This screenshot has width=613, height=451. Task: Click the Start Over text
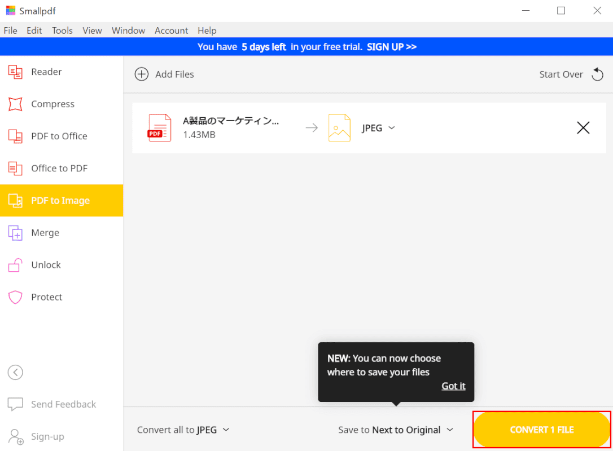[561, 74]
